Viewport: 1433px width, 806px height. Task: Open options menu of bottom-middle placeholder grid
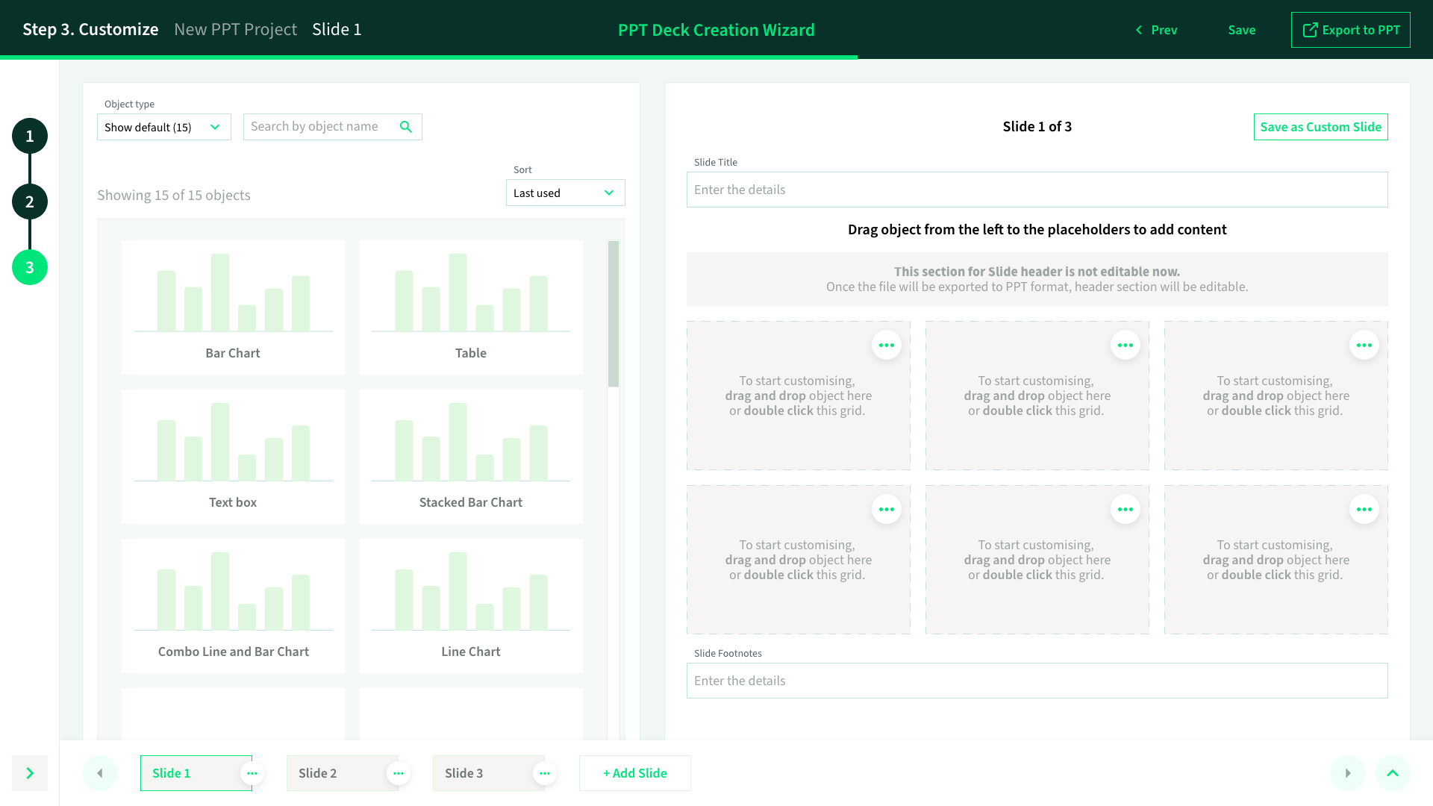pyautogui.click(x=1125, y=510)
